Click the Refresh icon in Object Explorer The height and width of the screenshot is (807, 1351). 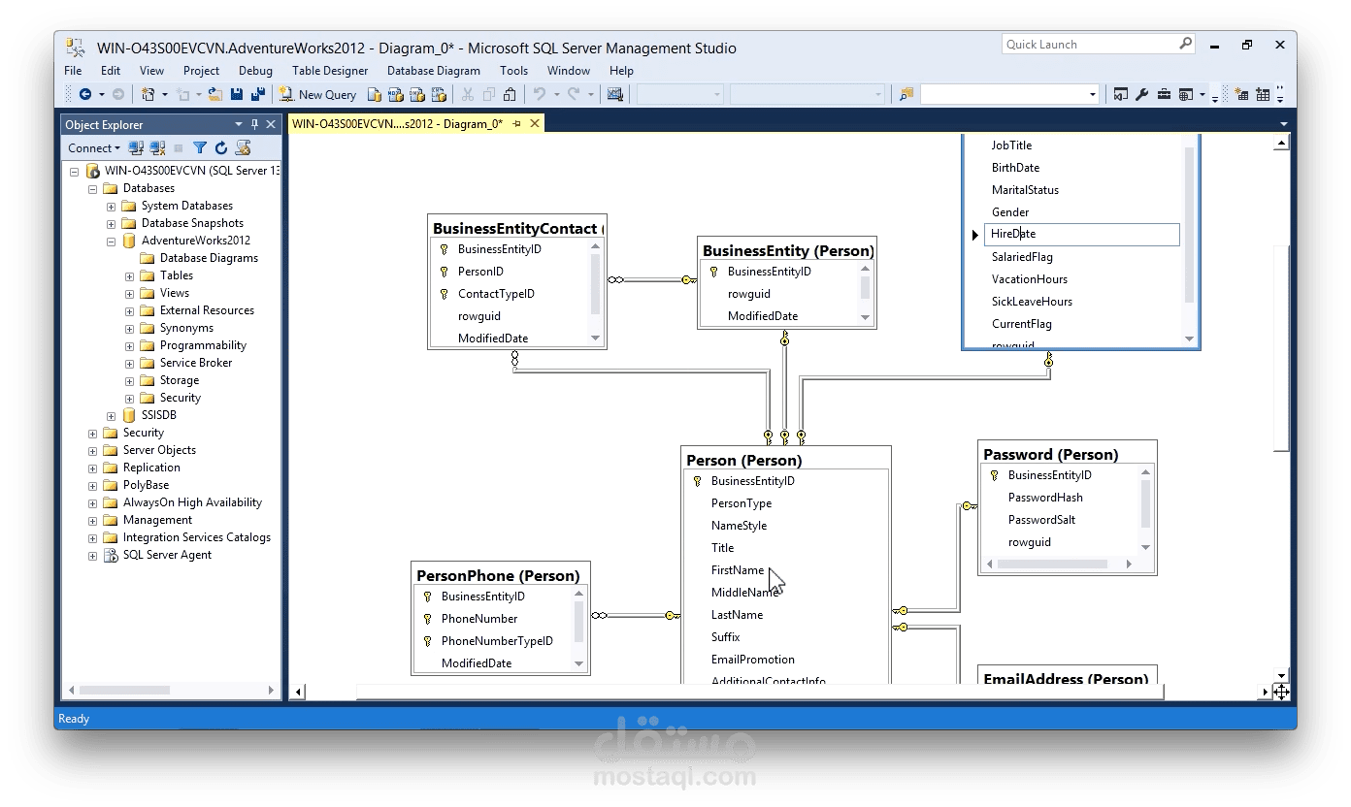tap(221, 147)
